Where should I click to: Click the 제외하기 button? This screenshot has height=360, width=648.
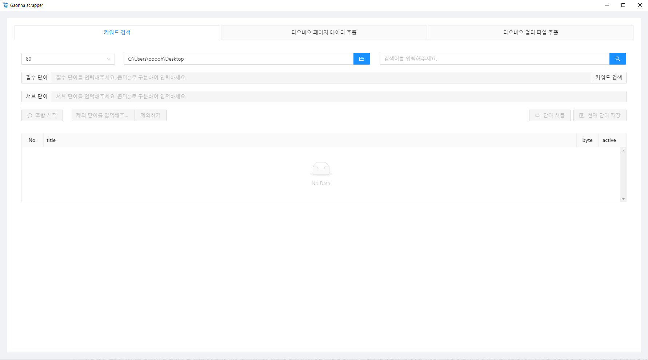[151, 115]
